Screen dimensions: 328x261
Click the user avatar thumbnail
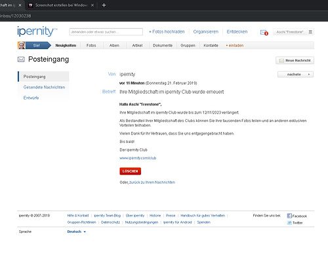[22, 45]
